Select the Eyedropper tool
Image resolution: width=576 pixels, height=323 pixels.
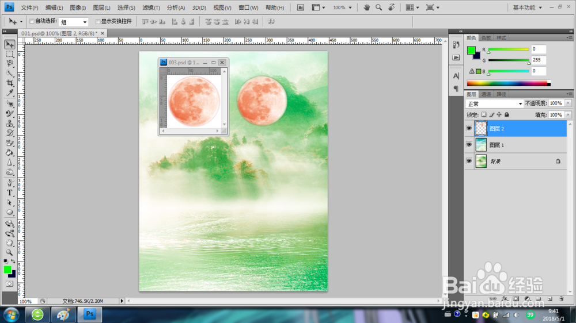pyautogui.click(x=10, y=93)
